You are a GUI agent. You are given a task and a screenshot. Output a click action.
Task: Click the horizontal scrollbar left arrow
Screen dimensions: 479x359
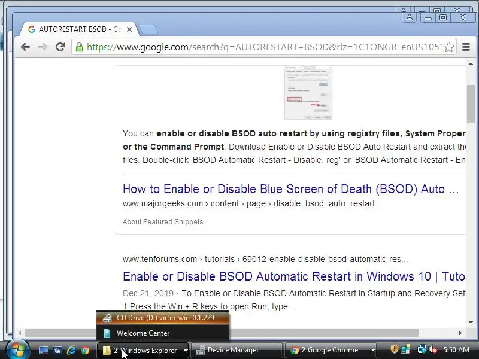click(x=20, y=333)
